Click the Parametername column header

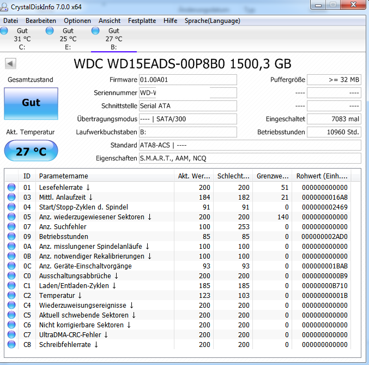click(105, 176)
